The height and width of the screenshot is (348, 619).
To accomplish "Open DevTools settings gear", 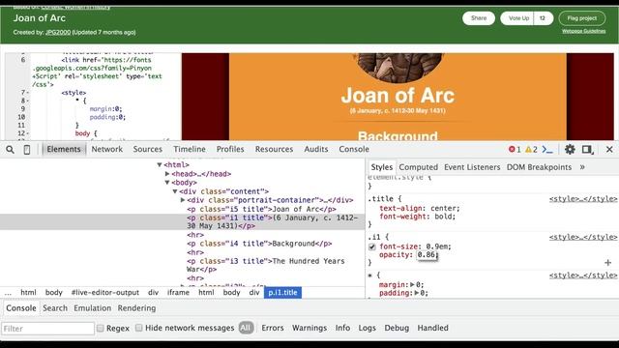I will (570, 149).
